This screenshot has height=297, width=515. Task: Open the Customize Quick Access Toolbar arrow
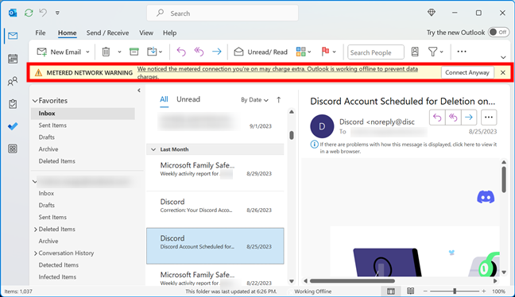[x=57, y=13]
